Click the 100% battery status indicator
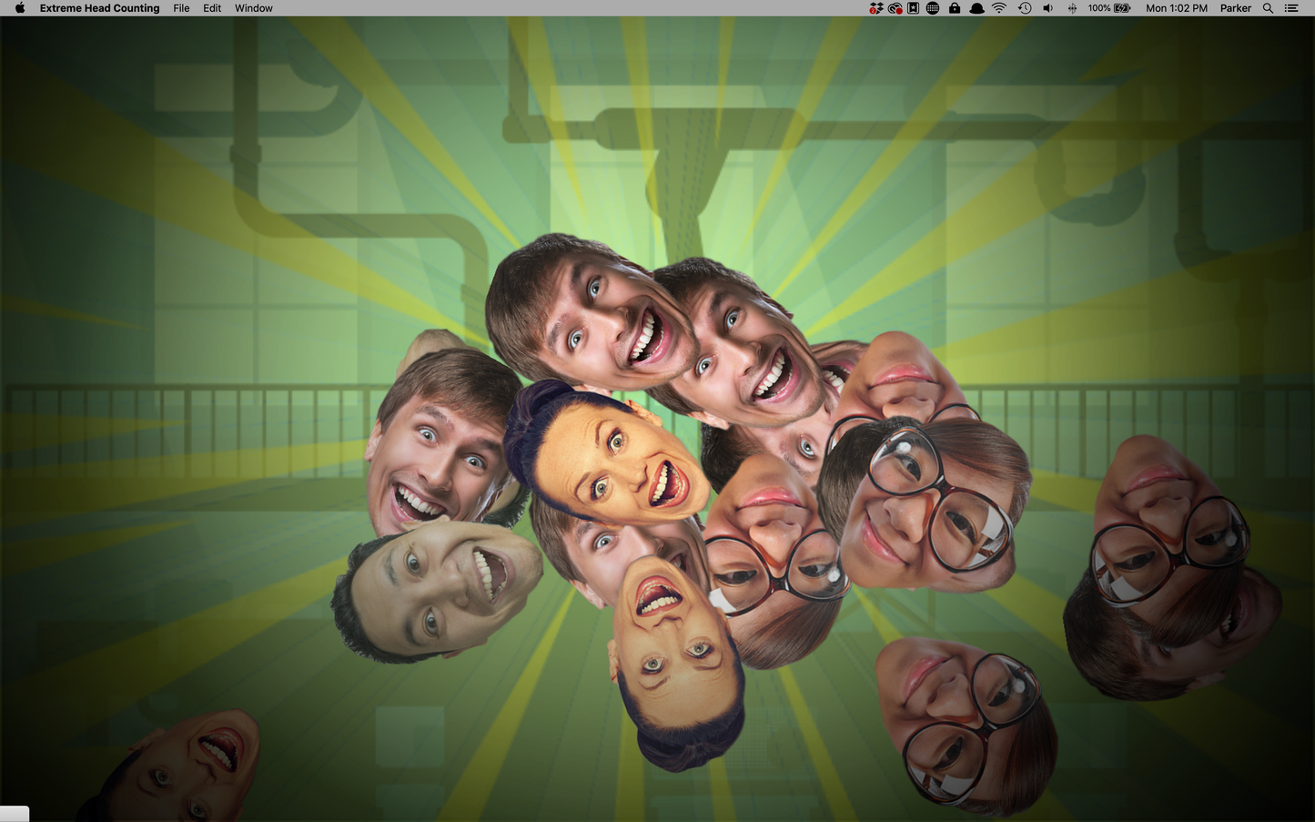Viewport: 1315px width, 822px height. 1109,8
